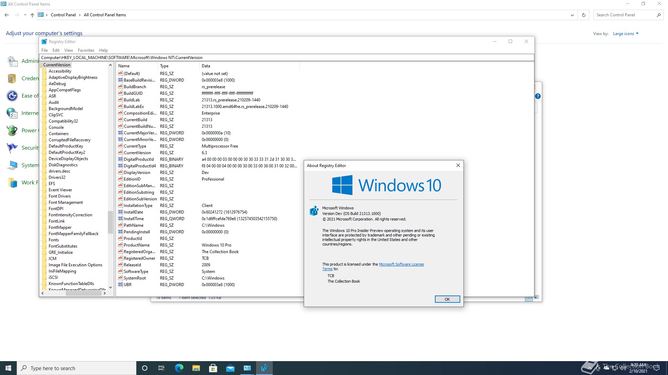668x375 pixels.
Task: Select the Console key folder icon
Action: click(x=44, y=127)
